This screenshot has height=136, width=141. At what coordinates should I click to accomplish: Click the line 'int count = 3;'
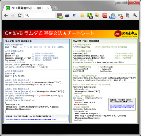(13, 105)
